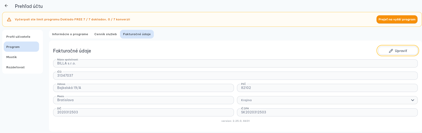This screenshot has height=133, width=422.
Task: Click the IČO field with 31347037
Action: 235,76
